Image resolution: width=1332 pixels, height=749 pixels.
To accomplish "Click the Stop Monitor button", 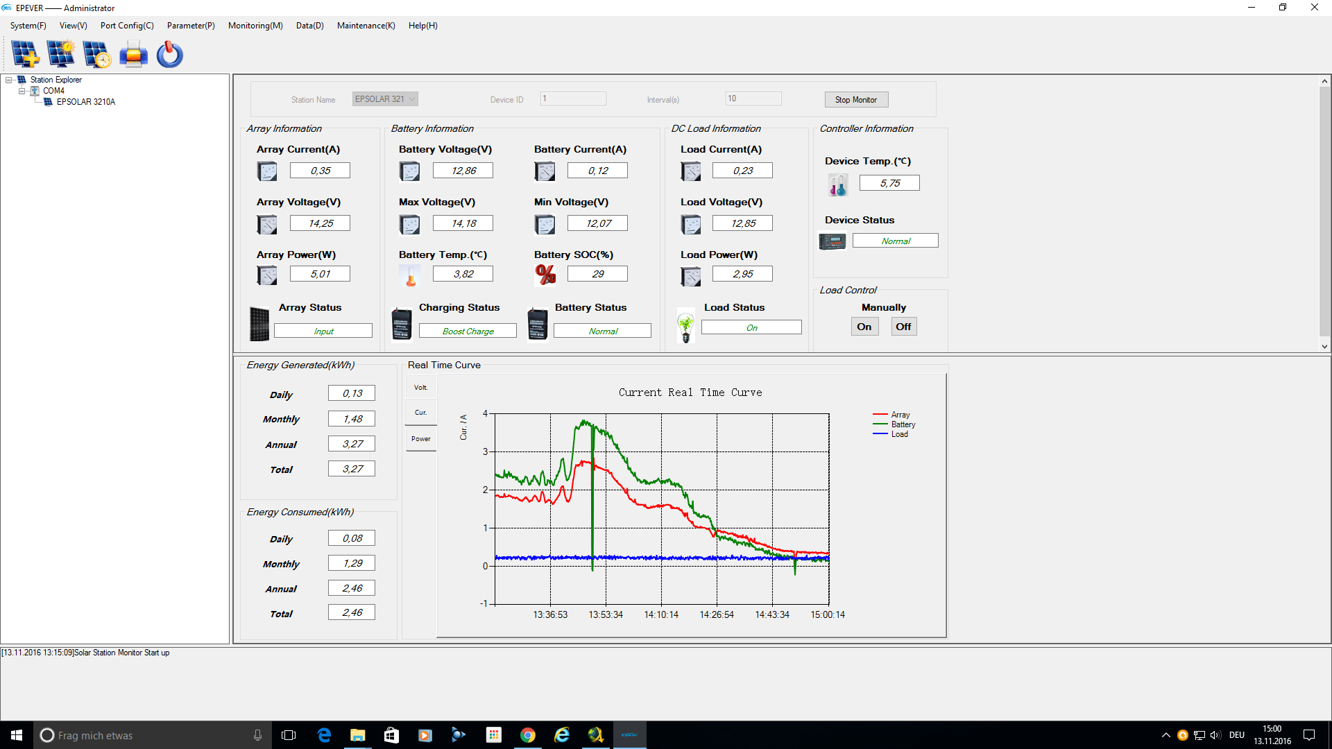I will [856, 100].
